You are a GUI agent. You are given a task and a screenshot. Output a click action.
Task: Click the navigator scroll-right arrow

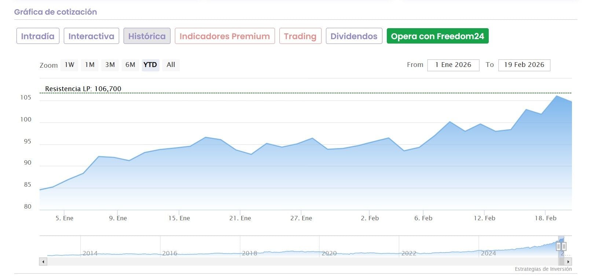568,262
